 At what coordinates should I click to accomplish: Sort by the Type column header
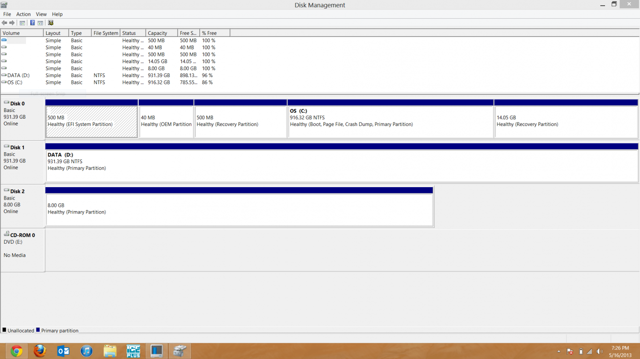(80, 33)
